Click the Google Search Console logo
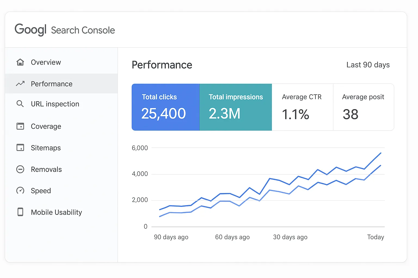 (x=65, y=30)
